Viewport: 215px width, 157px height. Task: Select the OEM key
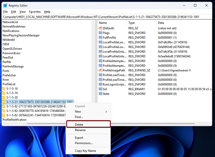coord(6,44)
